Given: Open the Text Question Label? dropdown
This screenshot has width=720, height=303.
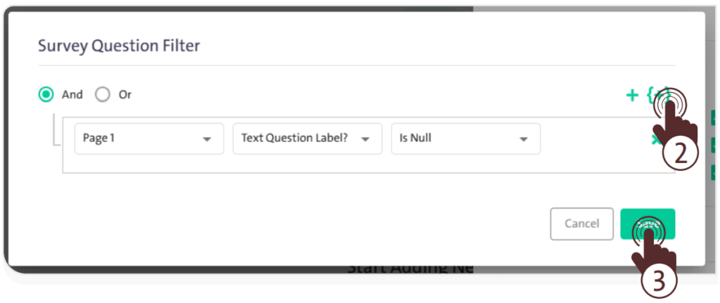Looking at the screenshot, I should (x=307, y=138).
